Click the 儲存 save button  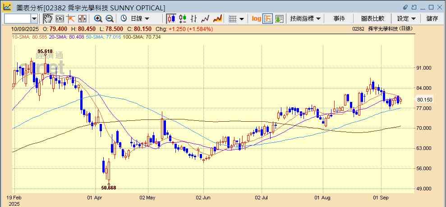click(432, 19)
